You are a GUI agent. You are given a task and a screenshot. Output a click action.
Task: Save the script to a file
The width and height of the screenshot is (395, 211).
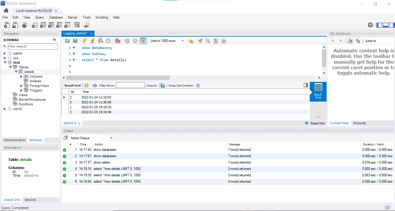[x=75, y=41]
